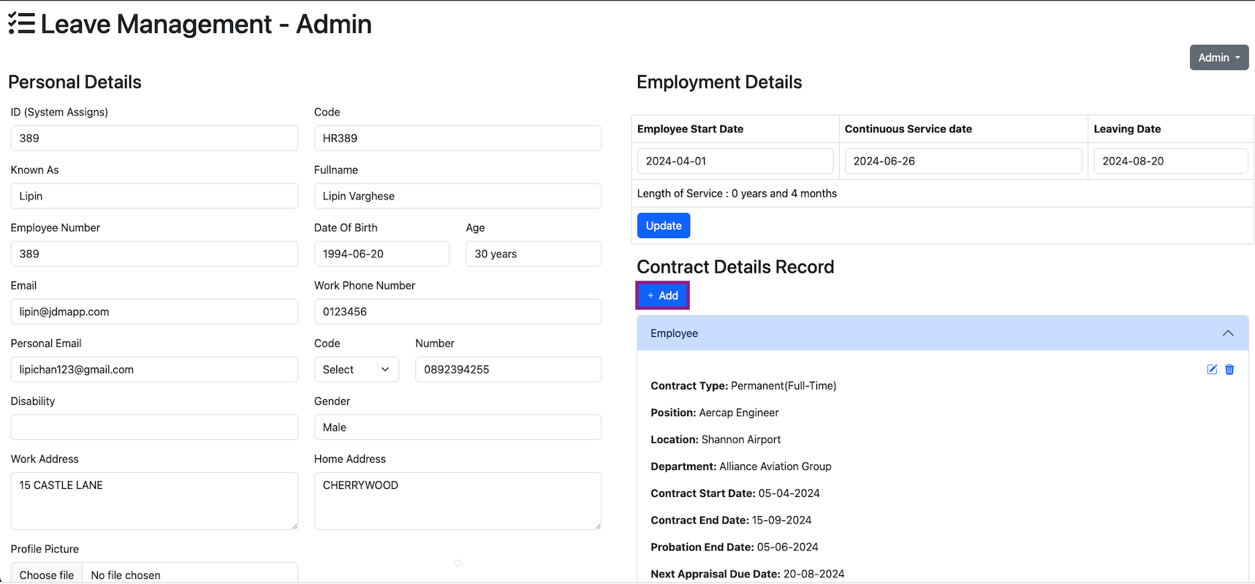Click the Personal Email input field
Screen dimensions: 1255x584
tap(154, 370)
